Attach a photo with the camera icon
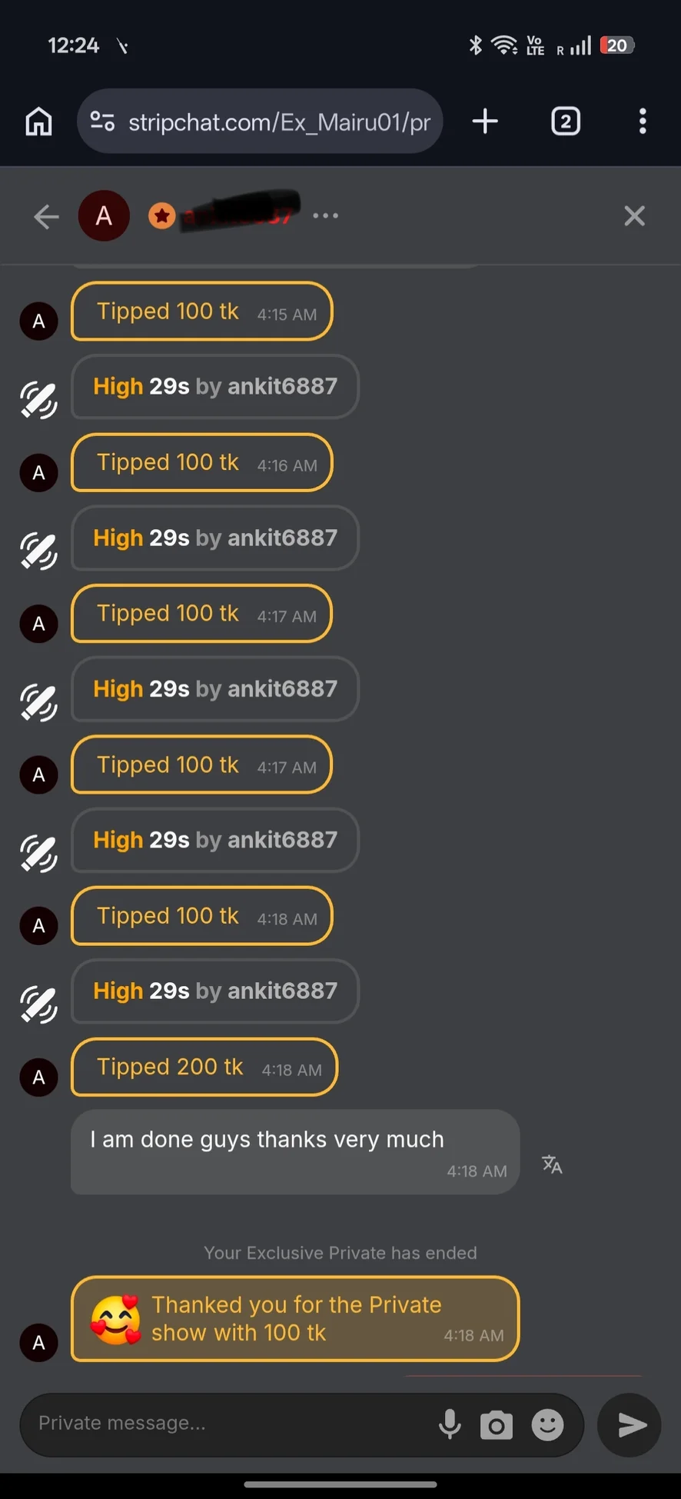 pos(497,1425)
